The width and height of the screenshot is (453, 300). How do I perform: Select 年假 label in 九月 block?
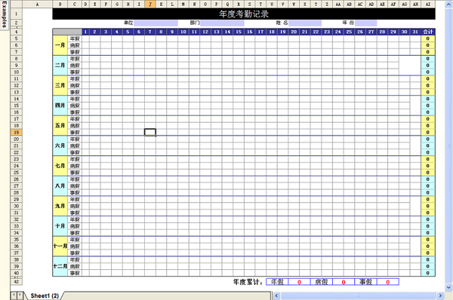tap(75, 199)
